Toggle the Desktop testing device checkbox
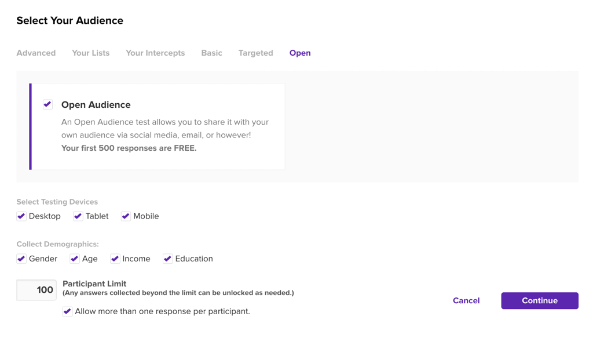The width and height of the screenshot is (593, 360). [x=21, y=216]
